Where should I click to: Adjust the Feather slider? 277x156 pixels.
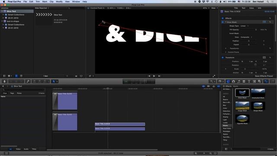point(249,41)
